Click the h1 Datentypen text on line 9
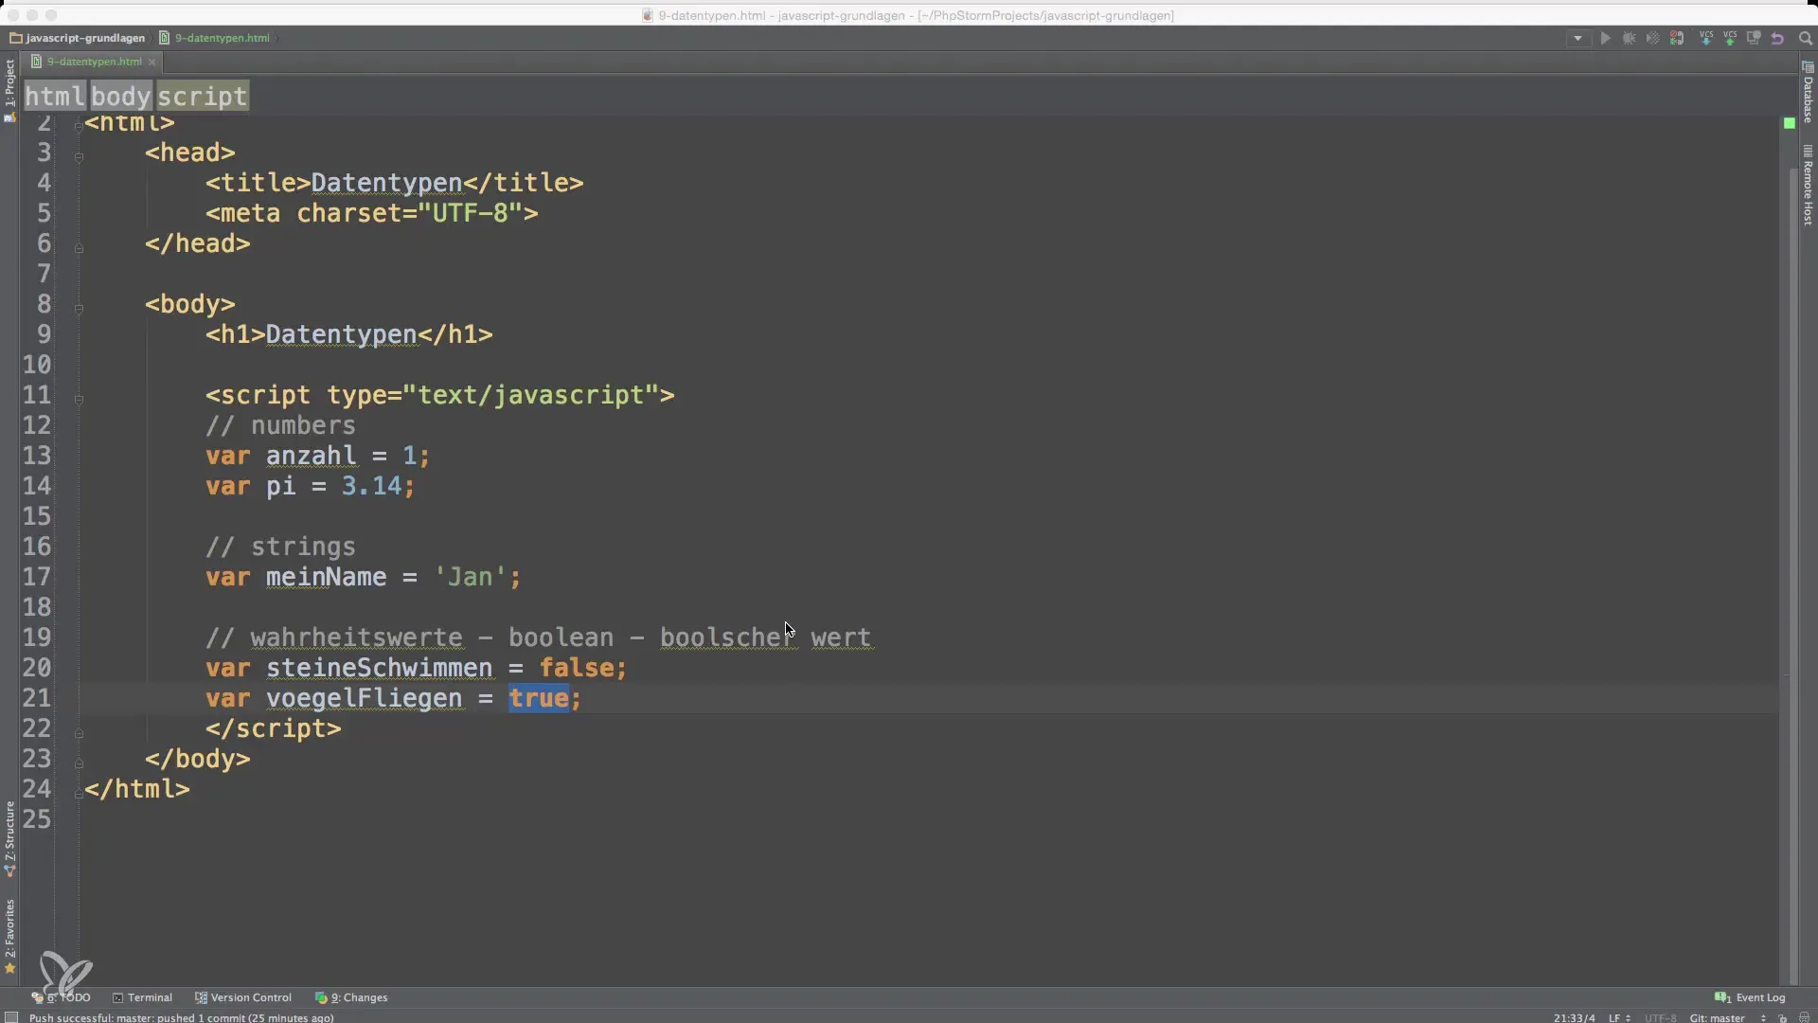This screenshot has height=1023, width=1818. click(x=341, y=334)
